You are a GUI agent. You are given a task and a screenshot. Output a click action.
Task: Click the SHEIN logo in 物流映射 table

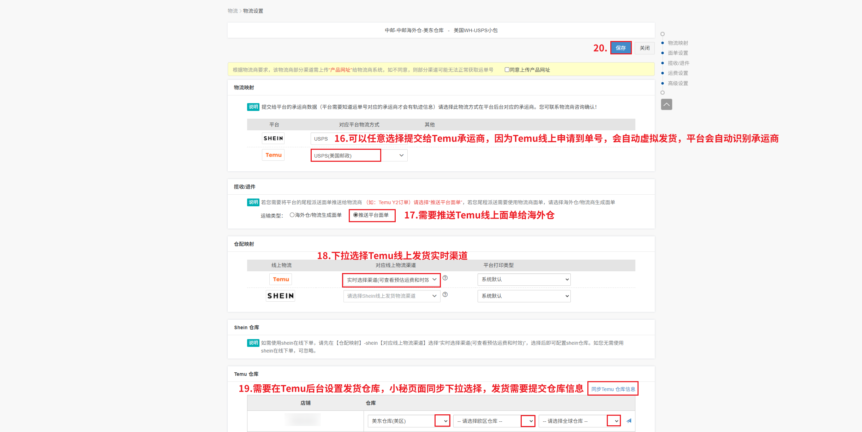pos(273,138)
